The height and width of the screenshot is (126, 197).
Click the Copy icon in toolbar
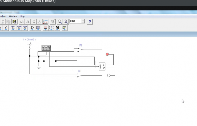point(8,22)
